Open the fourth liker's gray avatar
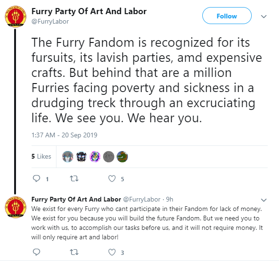The image size is (279, 261). point(109,157)
